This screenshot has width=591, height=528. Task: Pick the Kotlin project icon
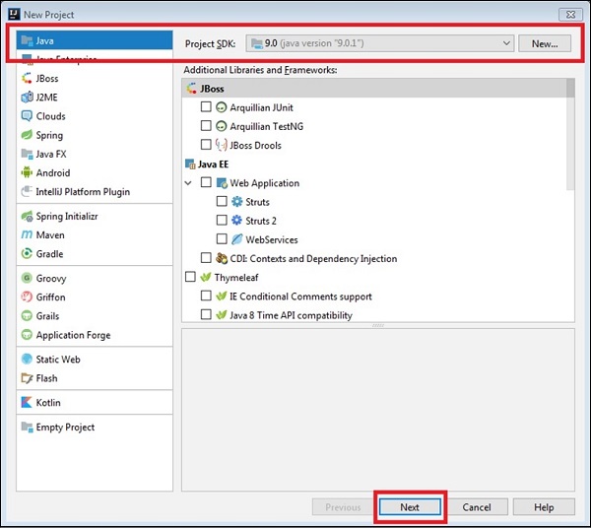click(27, 403)
